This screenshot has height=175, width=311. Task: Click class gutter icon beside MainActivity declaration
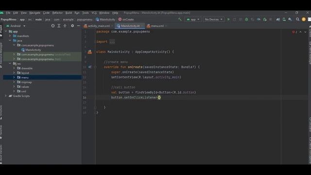pyautogui.click(x=89, y=52)
